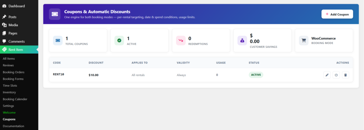Click the DISCOUNT column header

pyautogui.click(x=96, y=63)
